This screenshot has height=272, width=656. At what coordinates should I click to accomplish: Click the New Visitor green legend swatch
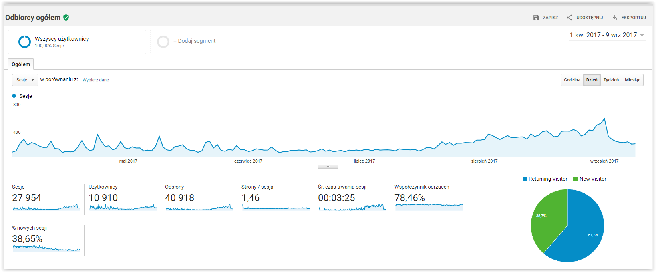click(x=576, y=179)
